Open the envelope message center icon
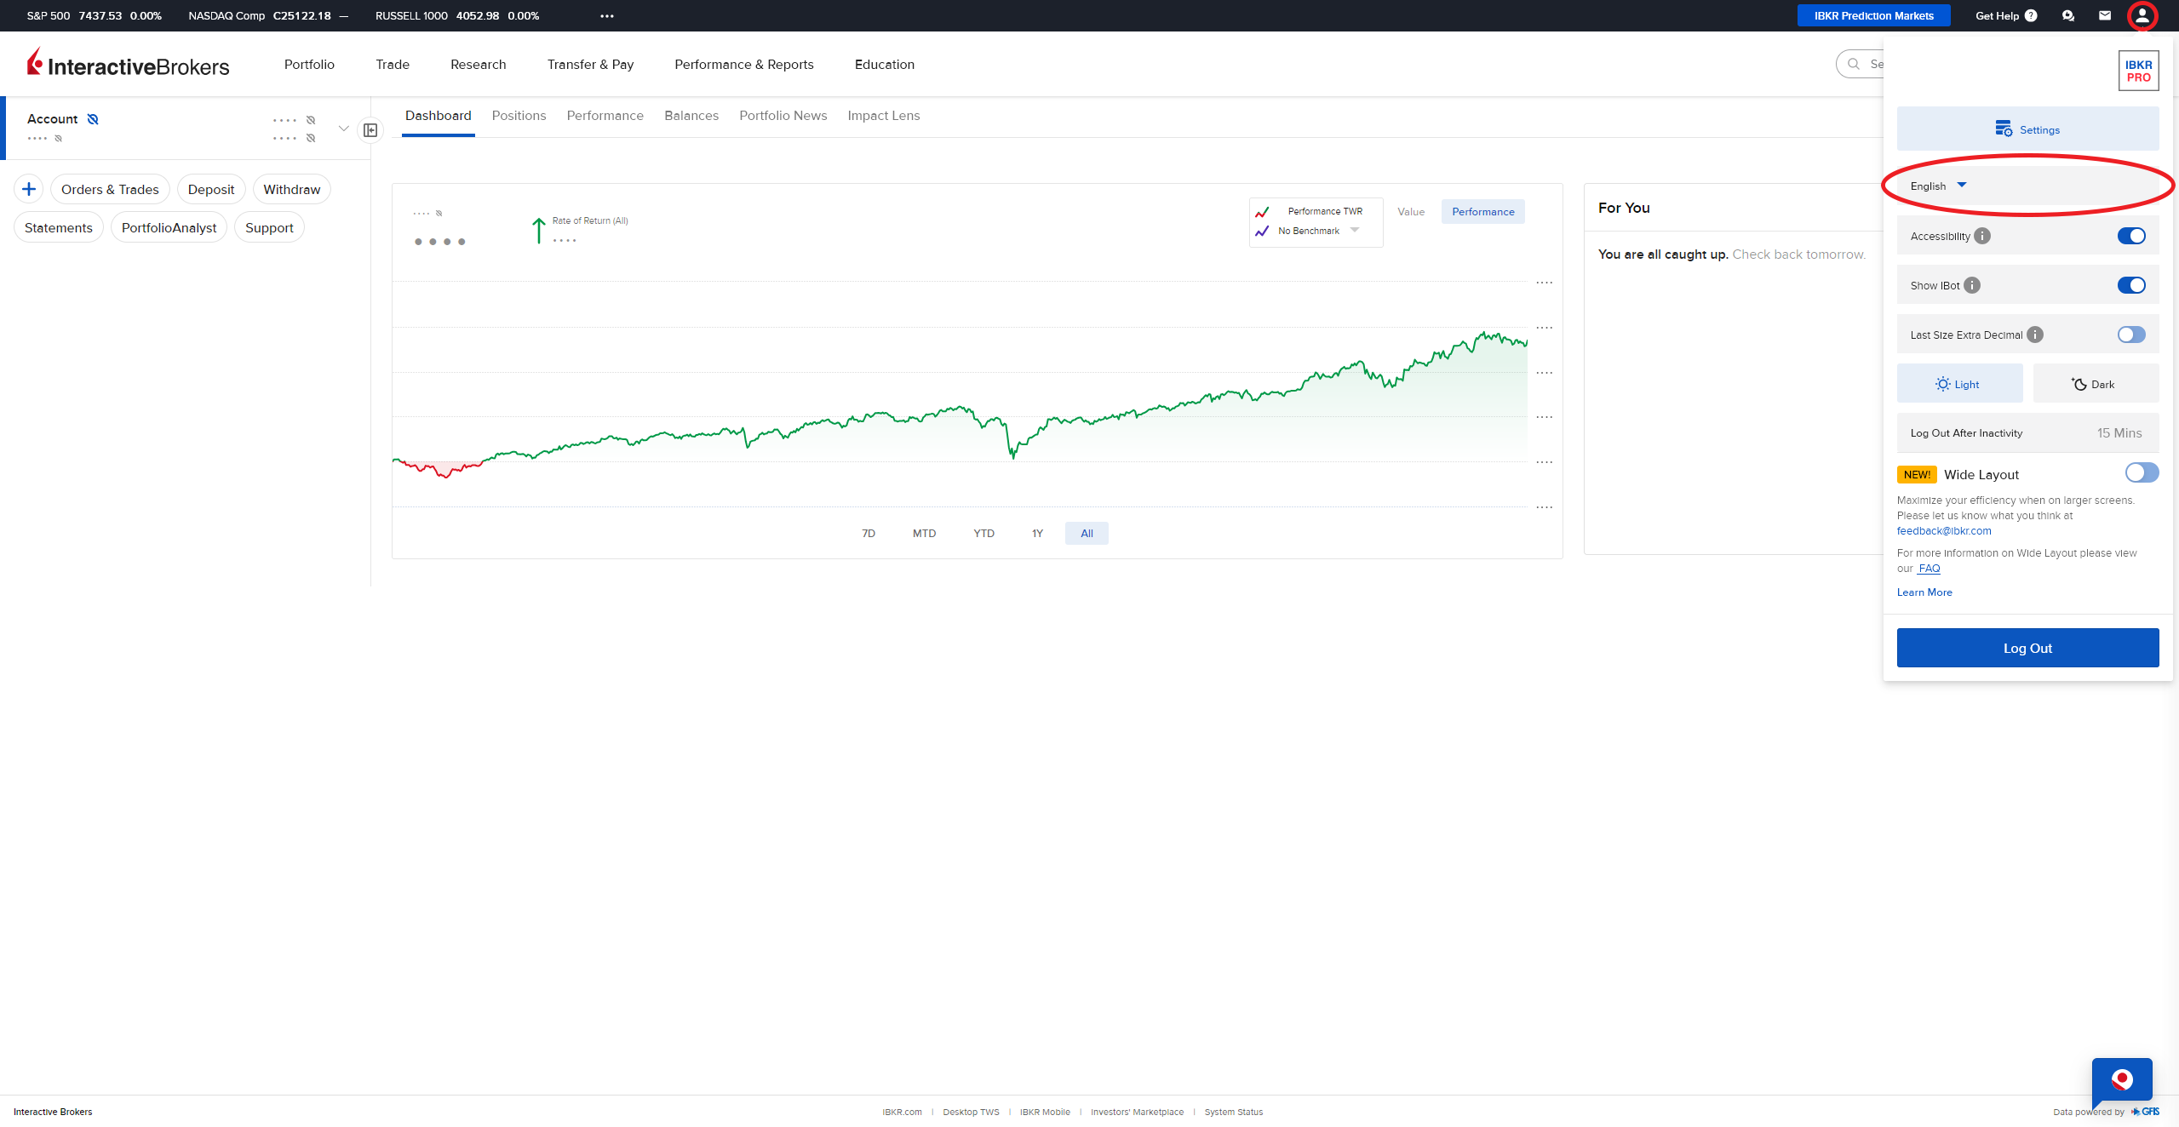This screenshot has width=2179, height=1127. tap(2105, 15)
